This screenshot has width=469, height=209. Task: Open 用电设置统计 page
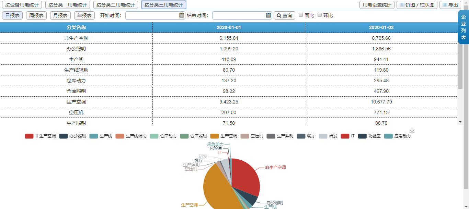[x=377, y=5]
